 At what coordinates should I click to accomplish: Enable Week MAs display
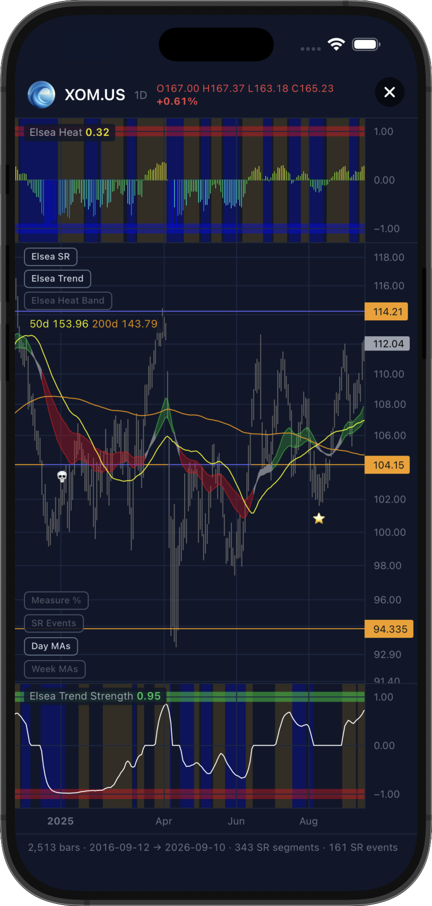(55, 669)
